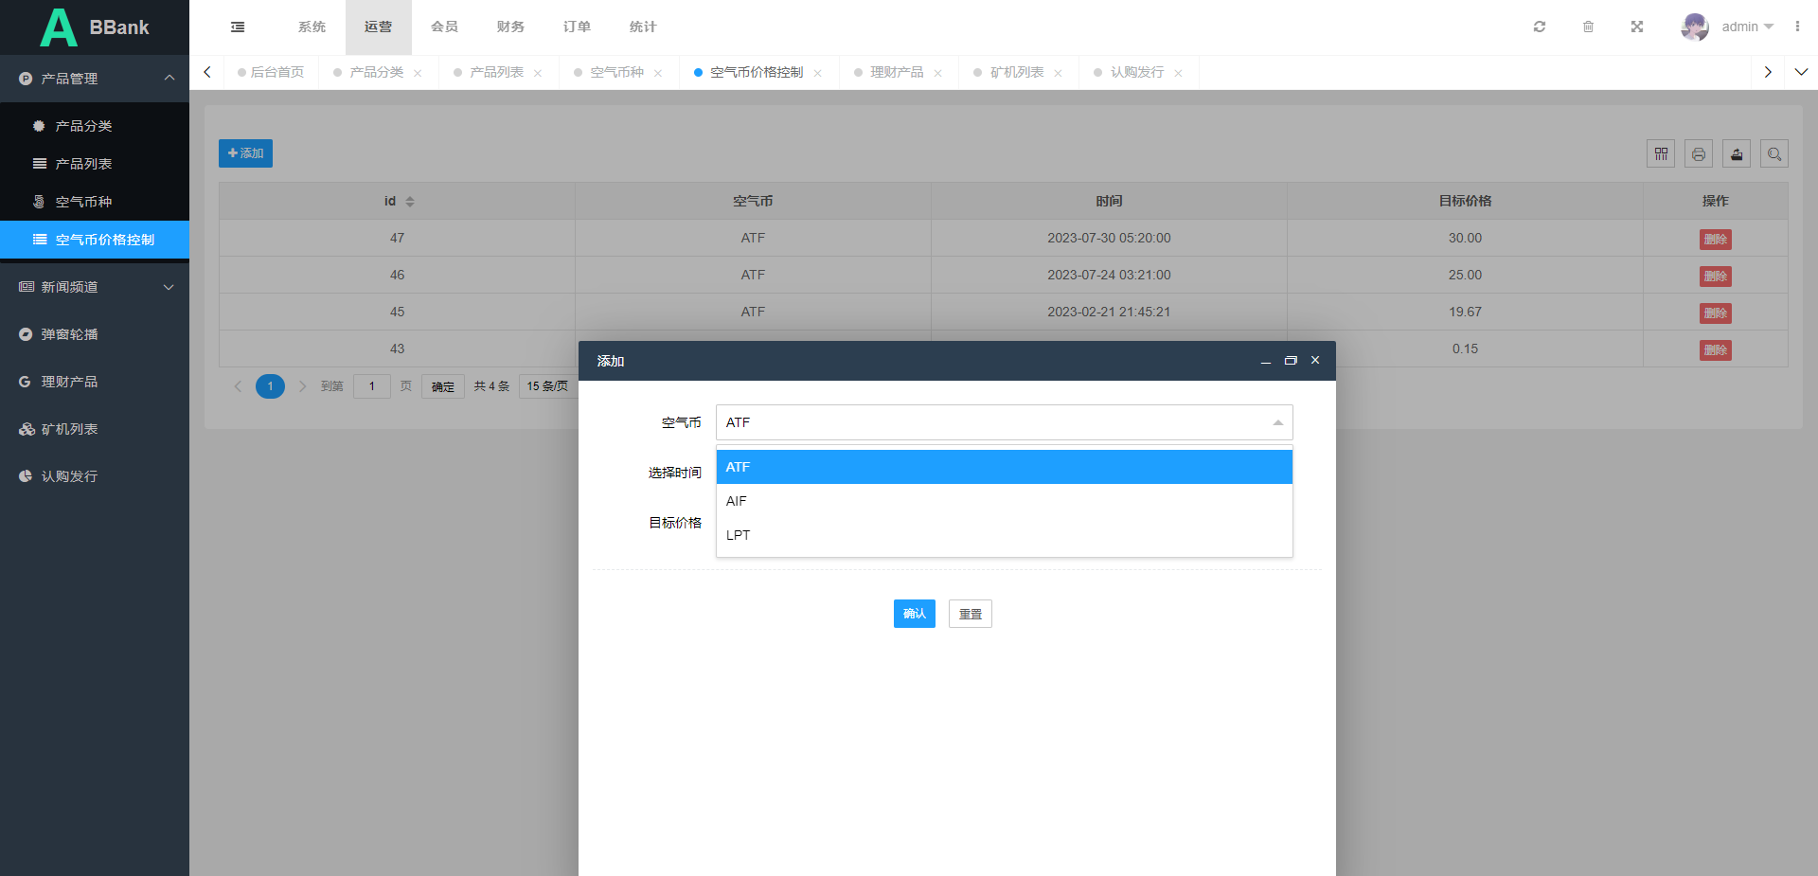Open the search magnifier icon

click(x=1774, y=153)
